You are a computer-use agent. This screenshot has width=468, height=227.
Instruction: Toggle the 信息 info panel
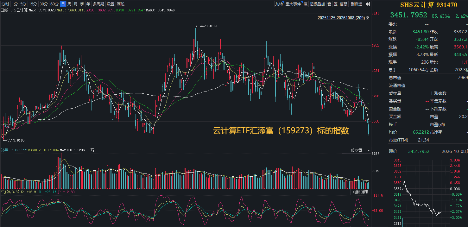344,4
